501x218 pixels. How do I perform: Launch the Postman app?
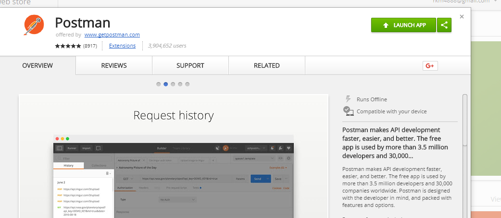(x=403, y=25)
